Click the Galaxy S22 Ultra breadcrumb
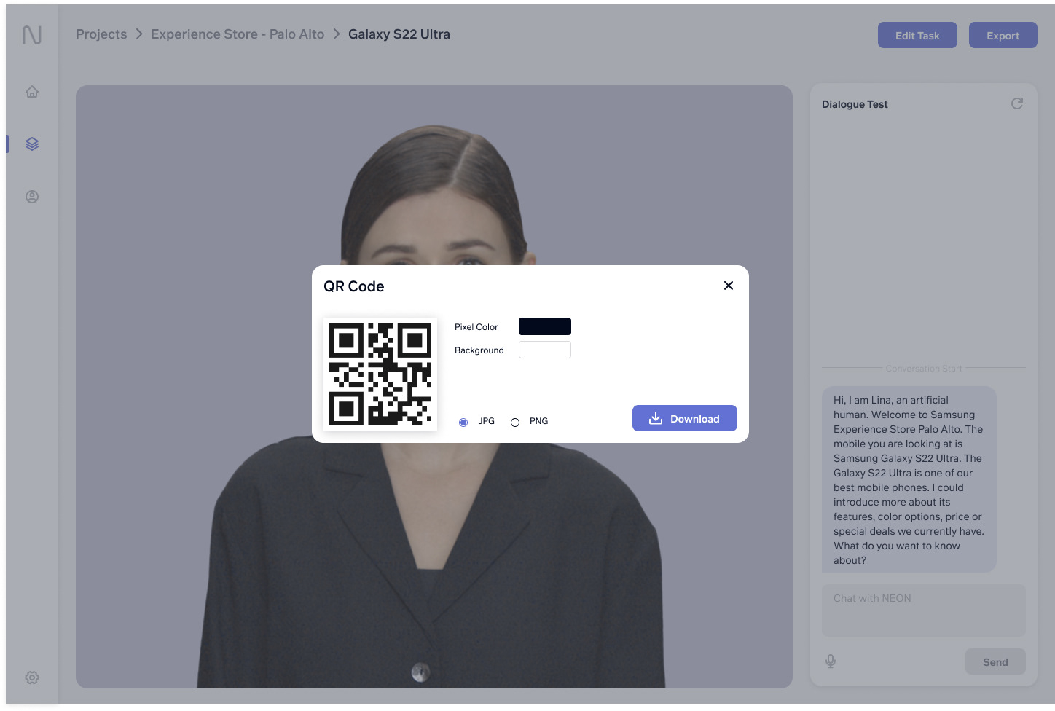The image size is (1055, 711). click(x=399, y=34)
